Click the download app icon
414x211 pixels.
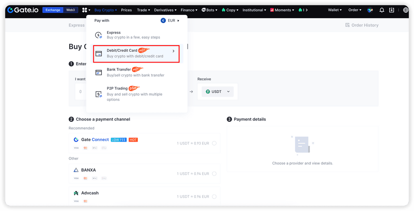click(x=391, y=10)
